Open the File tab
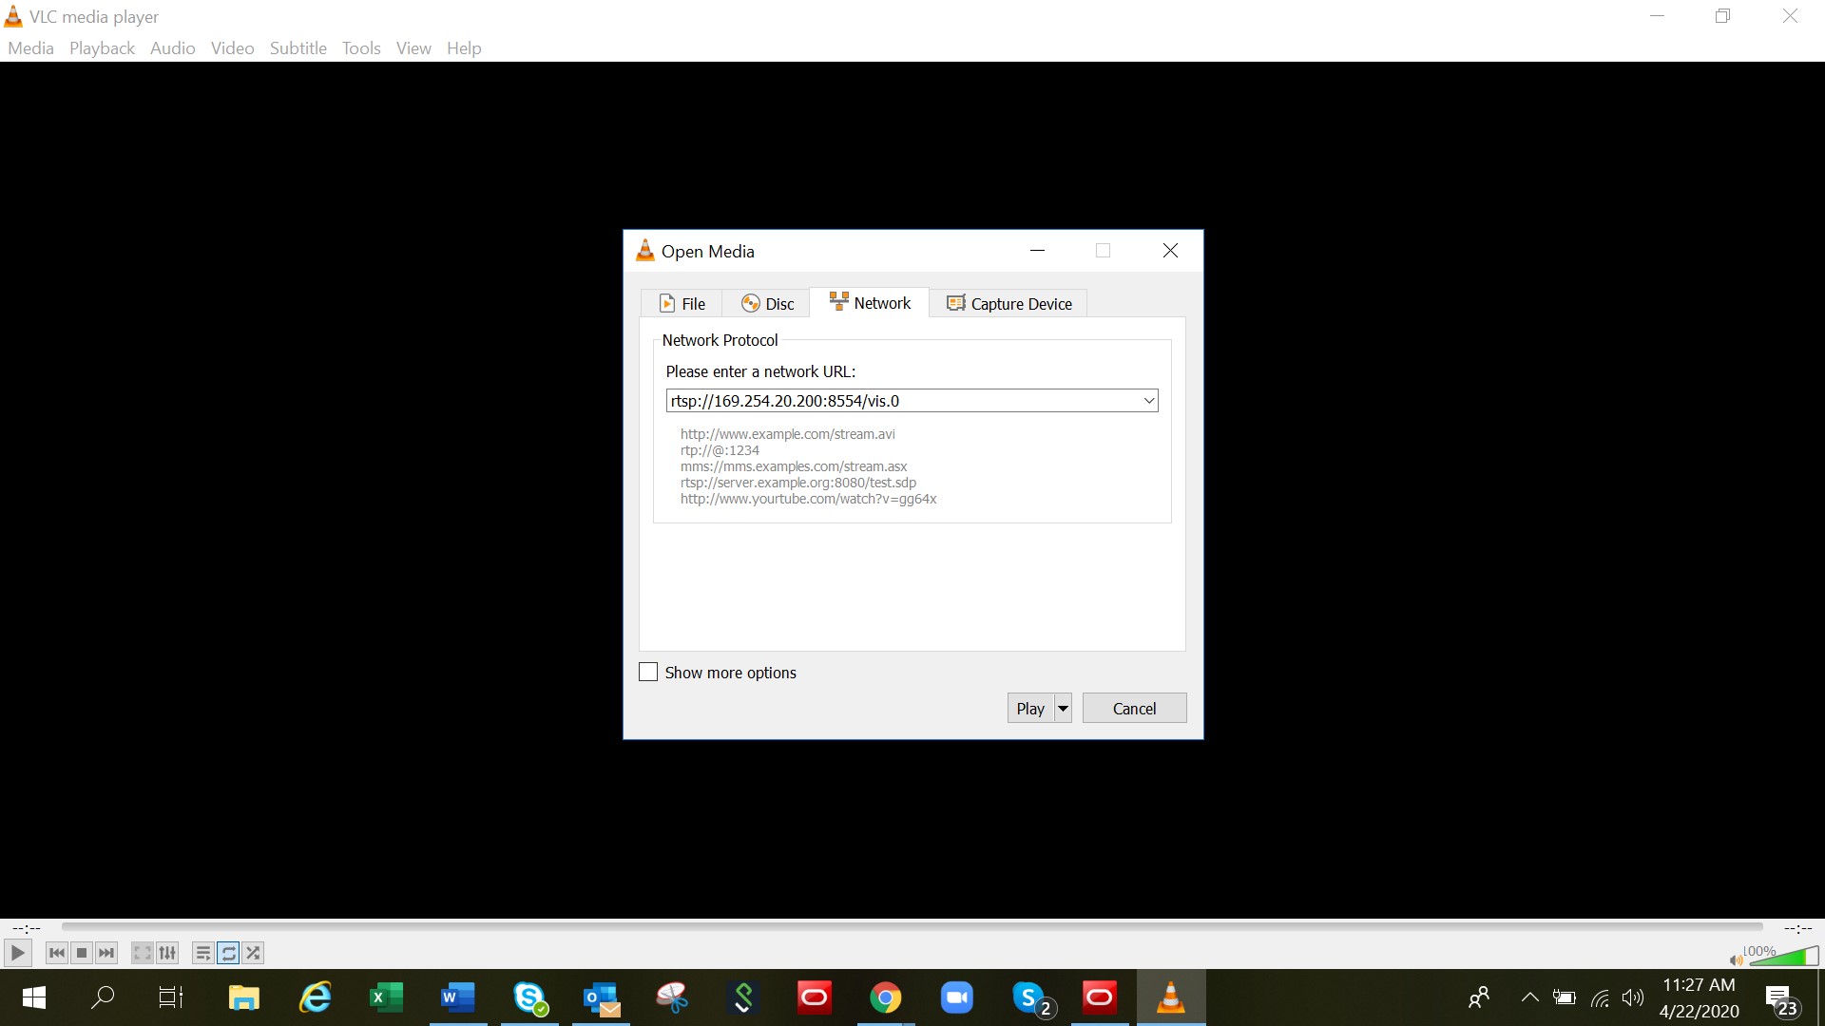The image size is (1825, 1026). 682,304
